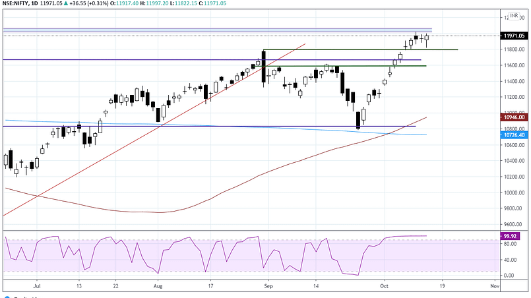The height and width of the screenshot is (298, 531).
Task: Click the 11800.00 price axis label
Action: [x=514, y=49]
